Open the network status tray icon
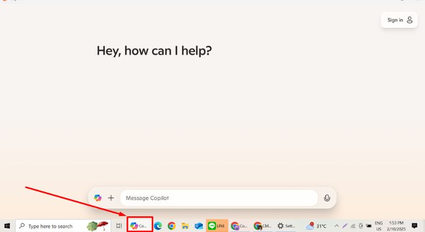 click(353, 226)
